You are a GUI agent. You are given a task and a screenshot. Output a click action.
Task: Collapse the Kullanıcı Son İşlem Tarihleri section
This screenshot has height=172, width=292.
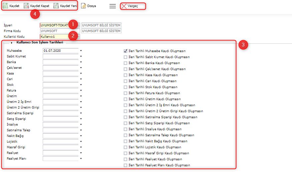click(x=12, y=43)
